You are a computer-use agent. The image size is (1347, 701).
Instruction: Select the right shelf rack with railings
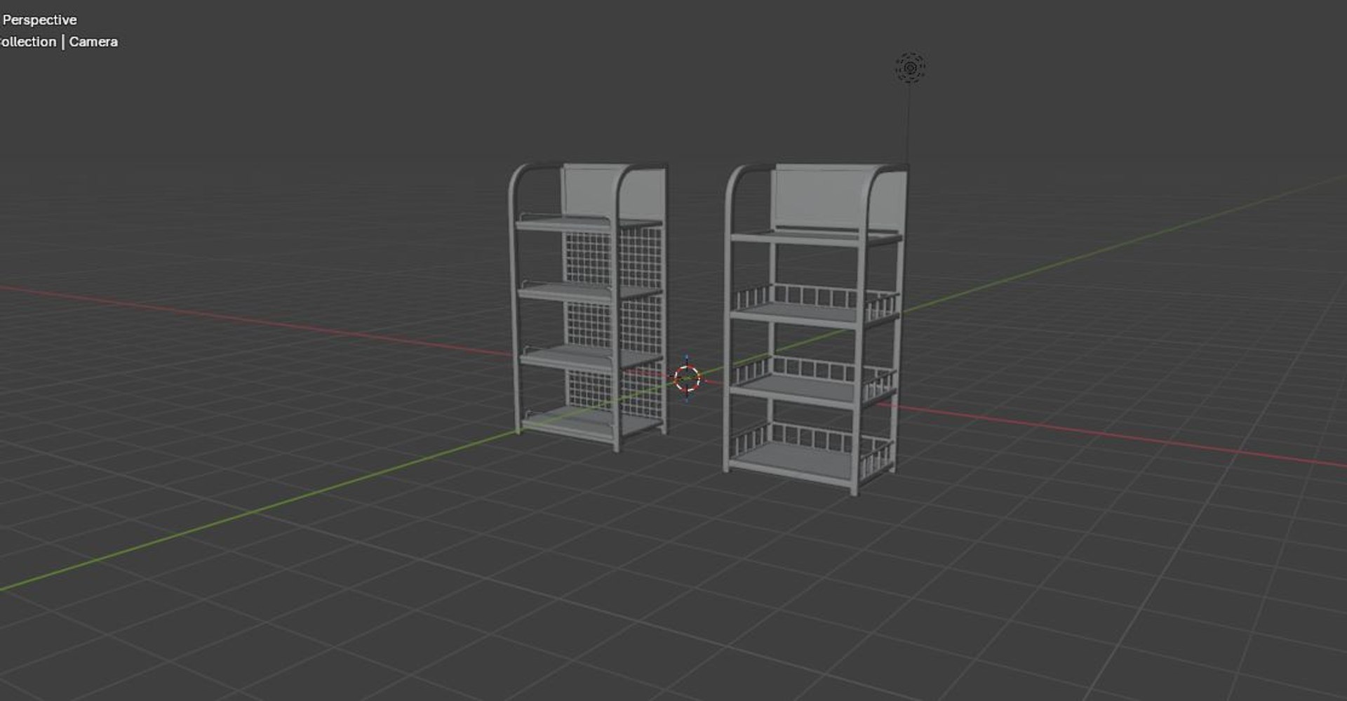point(815,328)
